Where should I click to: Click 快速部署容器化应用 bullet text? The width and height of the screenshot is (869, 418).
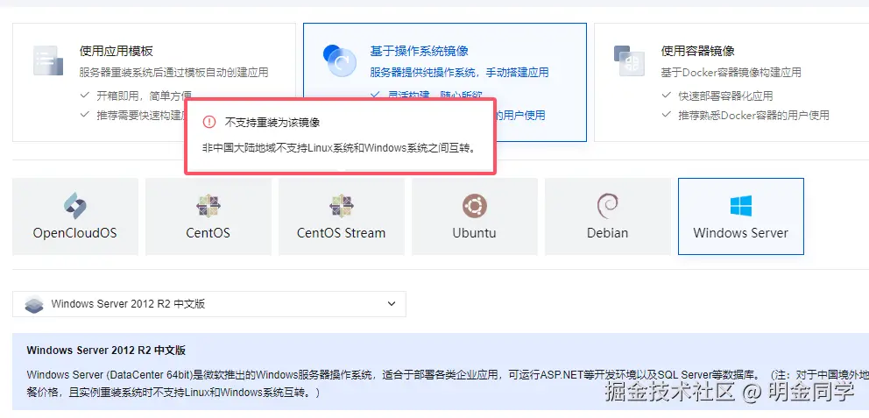pos(725,96)
